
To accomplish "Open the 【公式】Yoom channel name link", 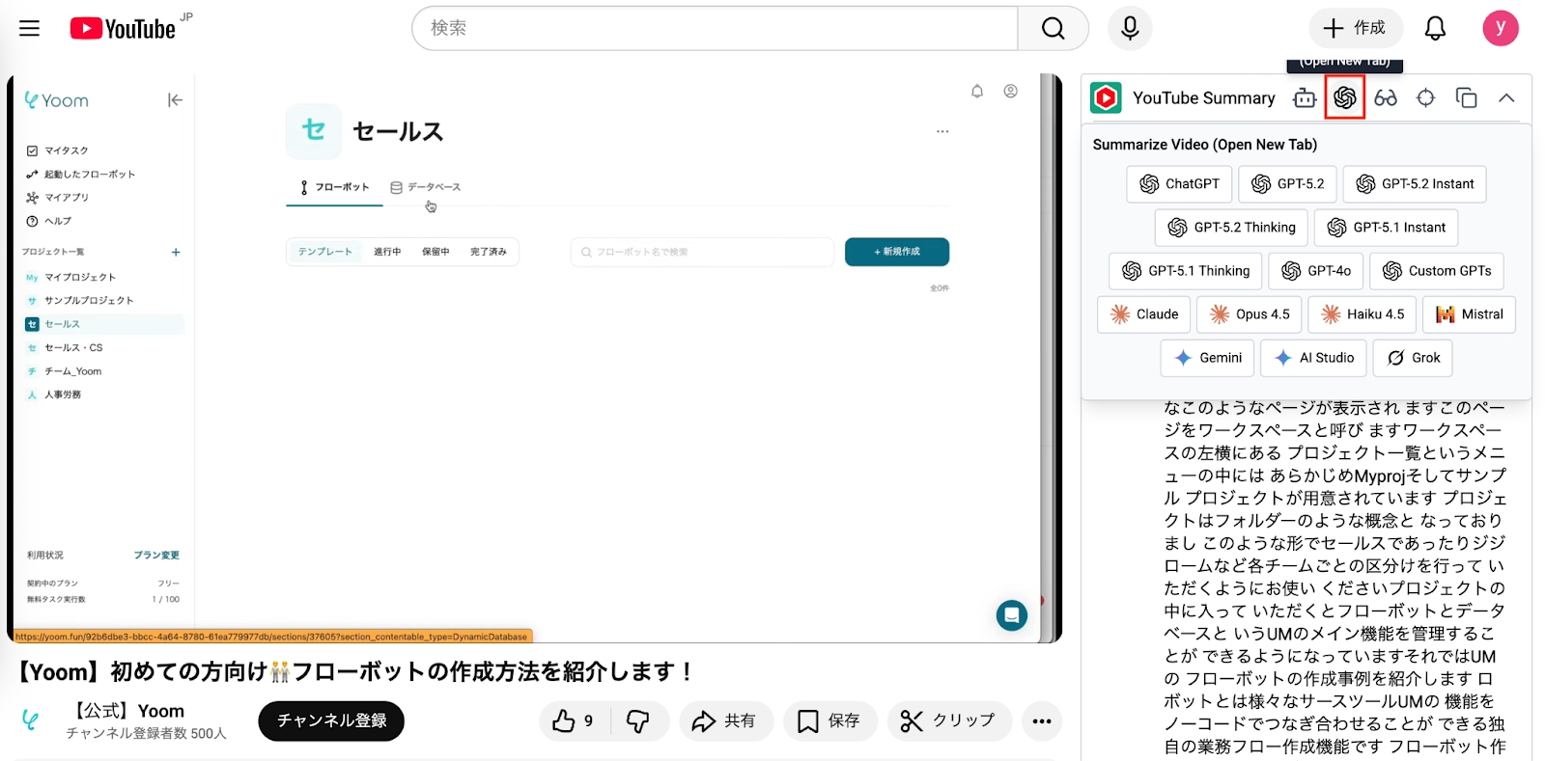I will click(125, 711).
